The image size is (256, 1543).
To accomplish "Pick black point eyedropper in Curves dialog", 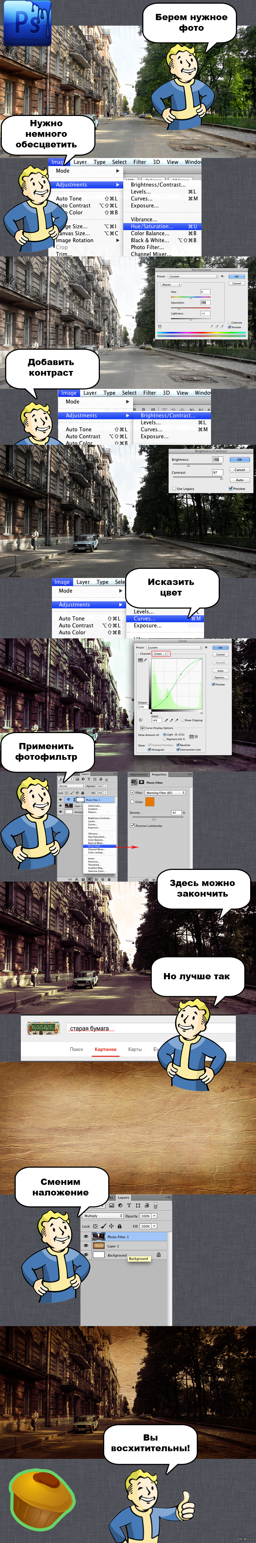I will (167, 721).
